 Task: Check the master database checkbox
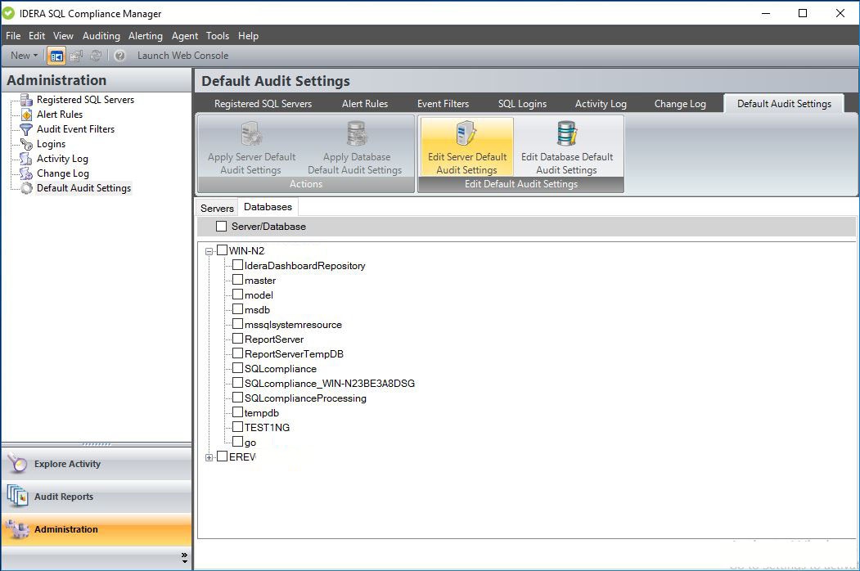coord(238,281)
